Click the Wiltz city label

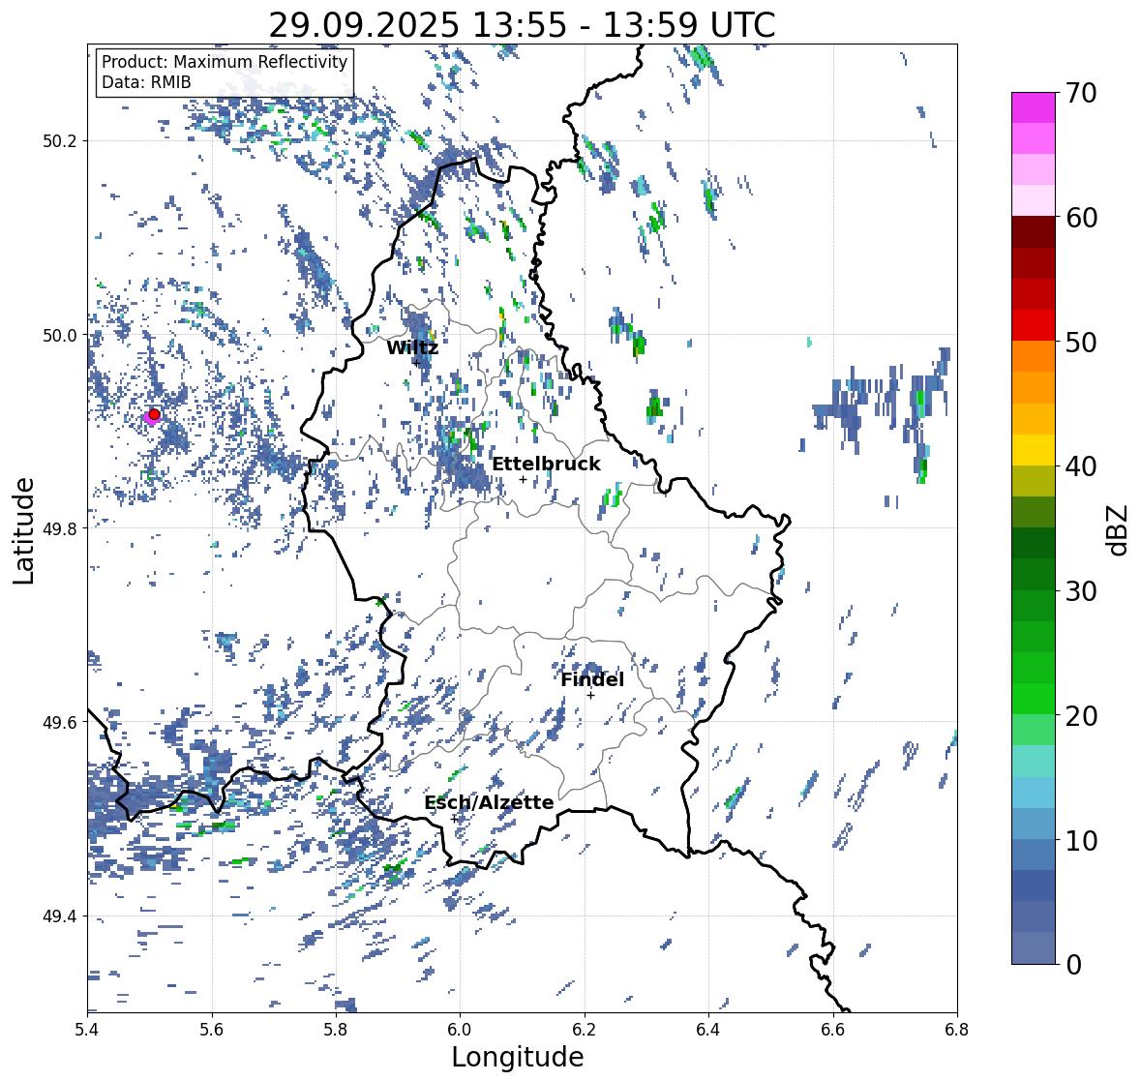coord(412,347)
